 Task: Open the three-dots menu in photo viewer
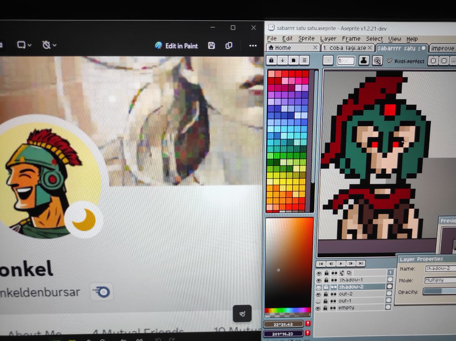click(253, 46)
